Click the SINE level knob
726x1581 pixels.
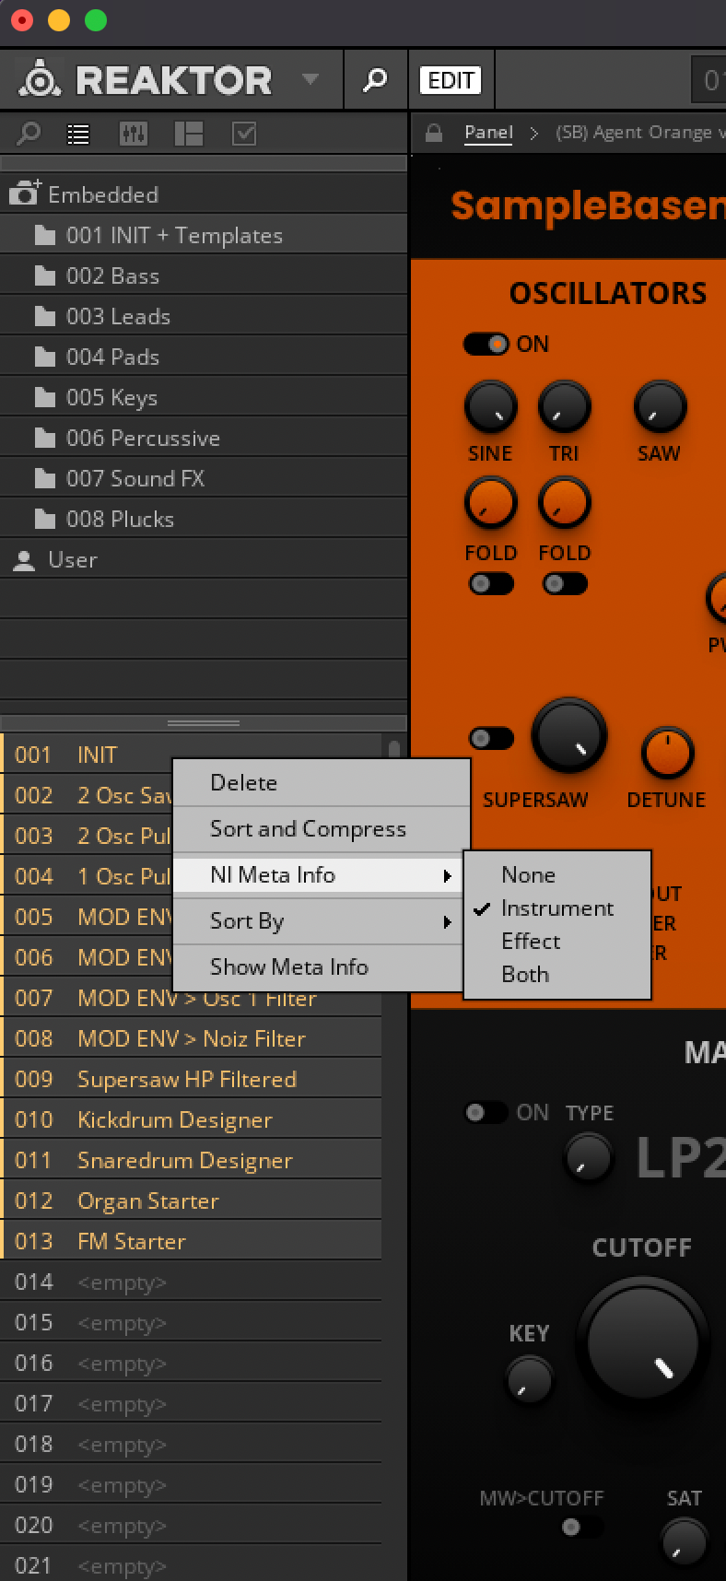(490, 406)
